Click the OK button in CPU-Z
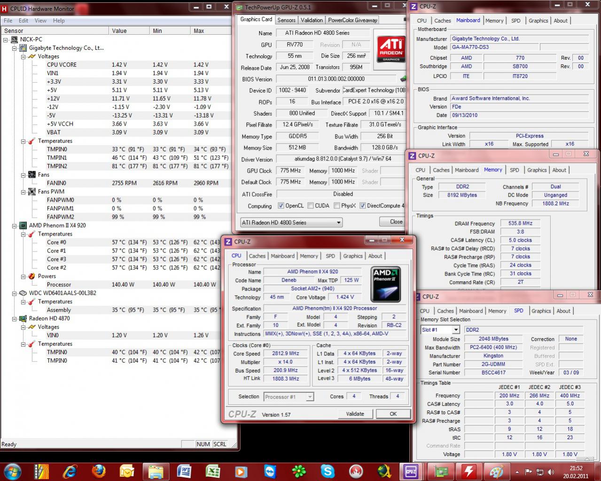 click(x=393, y=414)
